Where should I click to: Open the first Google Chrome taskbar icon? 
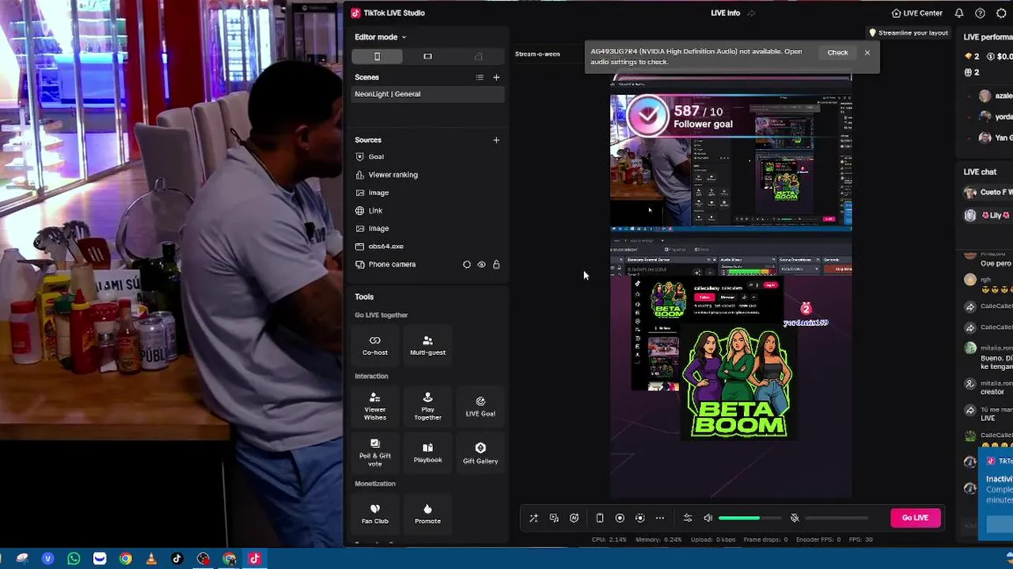click(x=125, y=559)
